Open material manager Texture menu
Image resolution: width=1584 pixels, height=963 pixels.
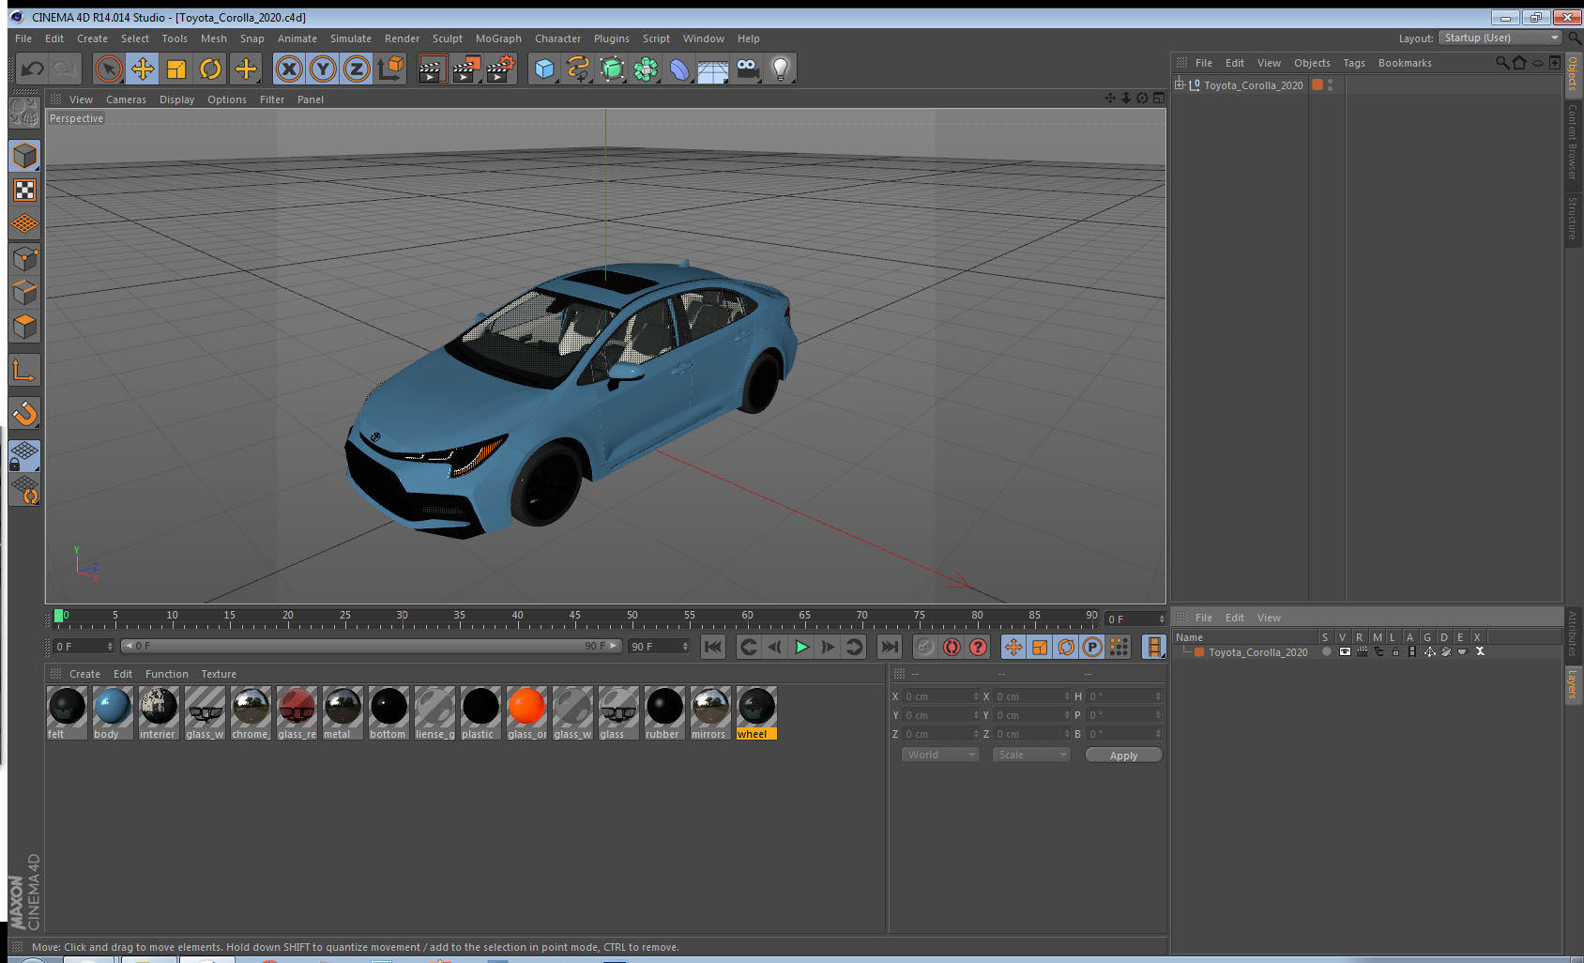pyautogui.click(x=219, y=674)
